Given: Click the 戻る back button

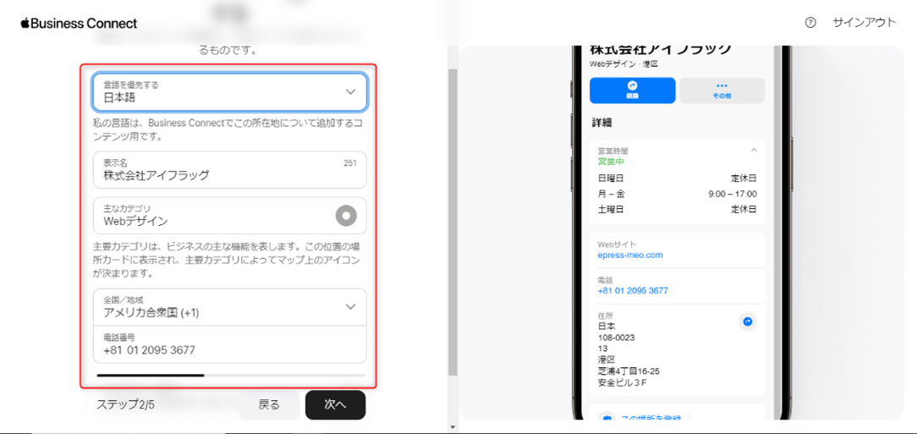Looking at the screenshot, I should (x=269, y=404).
